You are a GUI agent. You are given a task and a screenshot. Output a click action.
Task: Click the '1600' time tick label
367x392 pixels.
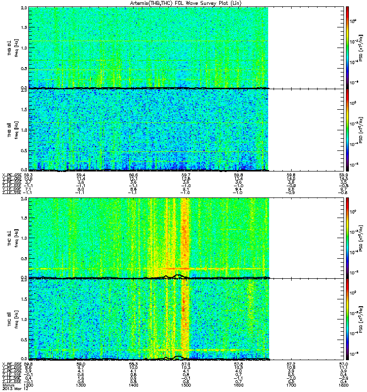click(x=238, y=385)
